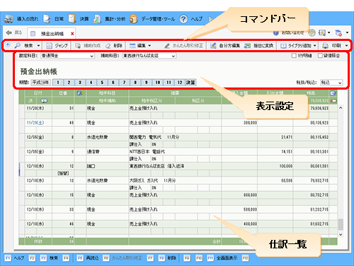Toggle the 貸借照合 checkbox
354x266 pixels.
tap(320, 56)
